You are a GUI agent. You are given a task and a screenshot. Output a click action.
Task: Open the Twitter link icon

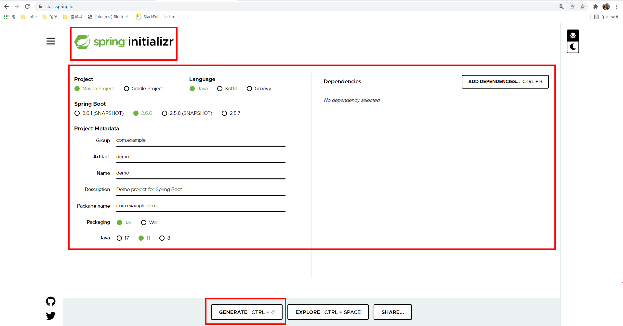click(x=51, y=316)
